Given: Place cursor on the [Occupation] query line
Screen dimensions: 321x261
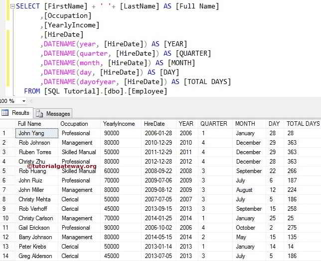Looking at the screenshot, I should click(68, 16).
